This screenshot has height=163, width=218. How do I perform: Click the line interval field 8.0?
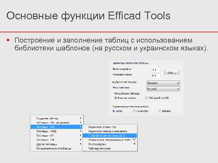click(x=156, y=75)
